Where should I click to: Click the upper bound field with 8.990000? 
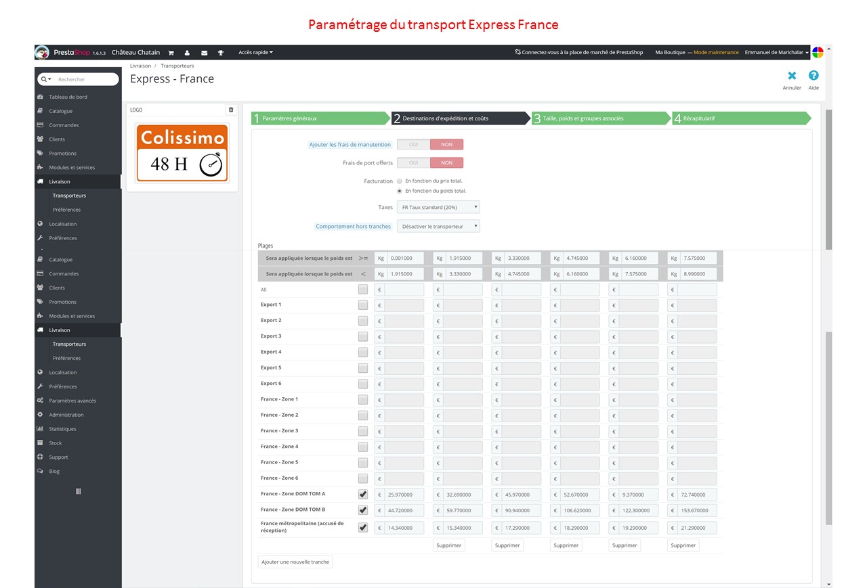[698, 274]
